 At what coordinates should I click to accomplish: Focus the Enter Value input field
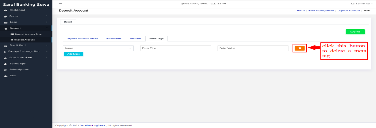(253, 48)
